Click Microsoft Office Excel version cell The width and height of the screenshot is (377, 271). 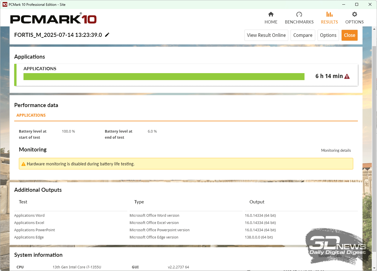point(154,223)
